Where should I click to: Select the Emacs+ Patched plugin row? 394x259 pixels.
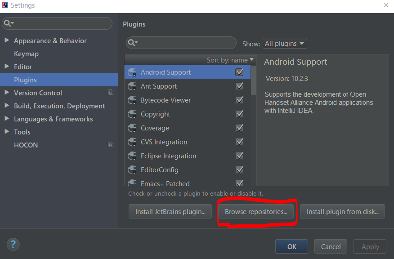click(x=188, y=182)
